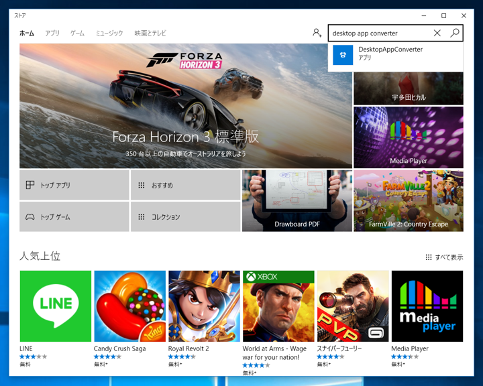
Task: Click the Candy Crush Saga title text
Action: [120, 348]
